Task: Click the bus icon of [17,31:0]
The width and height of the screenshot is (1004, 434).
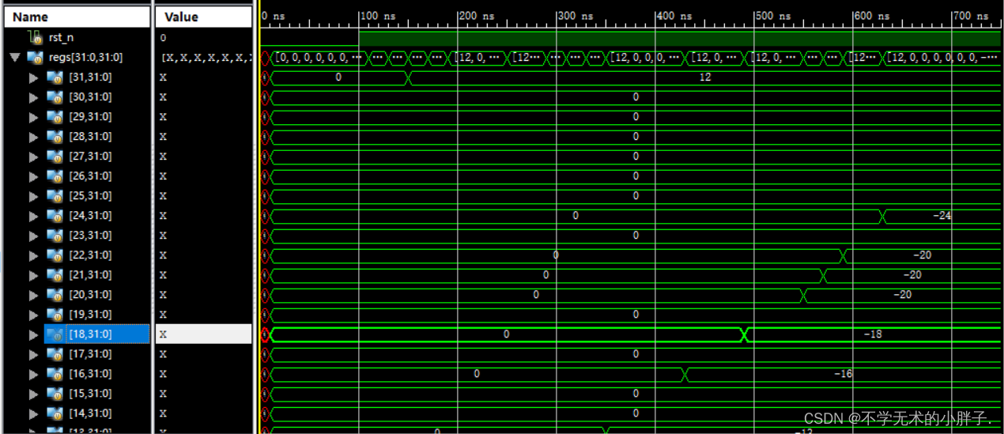Action: [x=54, y=353]
